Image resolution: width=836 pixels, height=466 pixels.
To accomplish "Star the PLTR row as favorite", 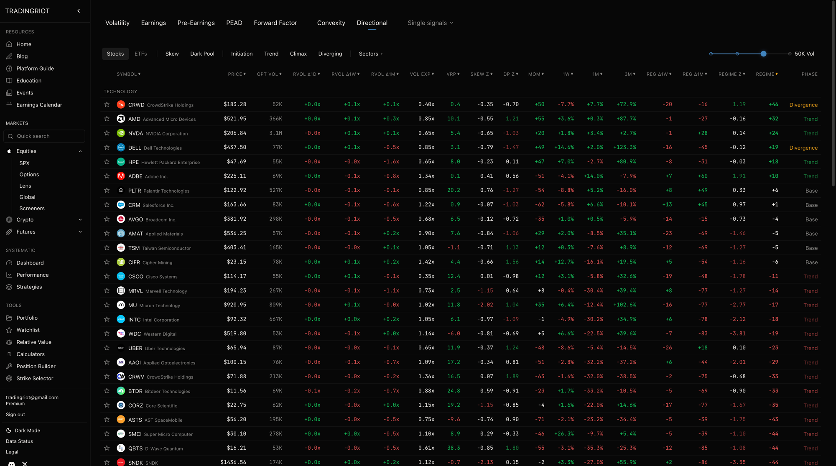I will 107,190.
